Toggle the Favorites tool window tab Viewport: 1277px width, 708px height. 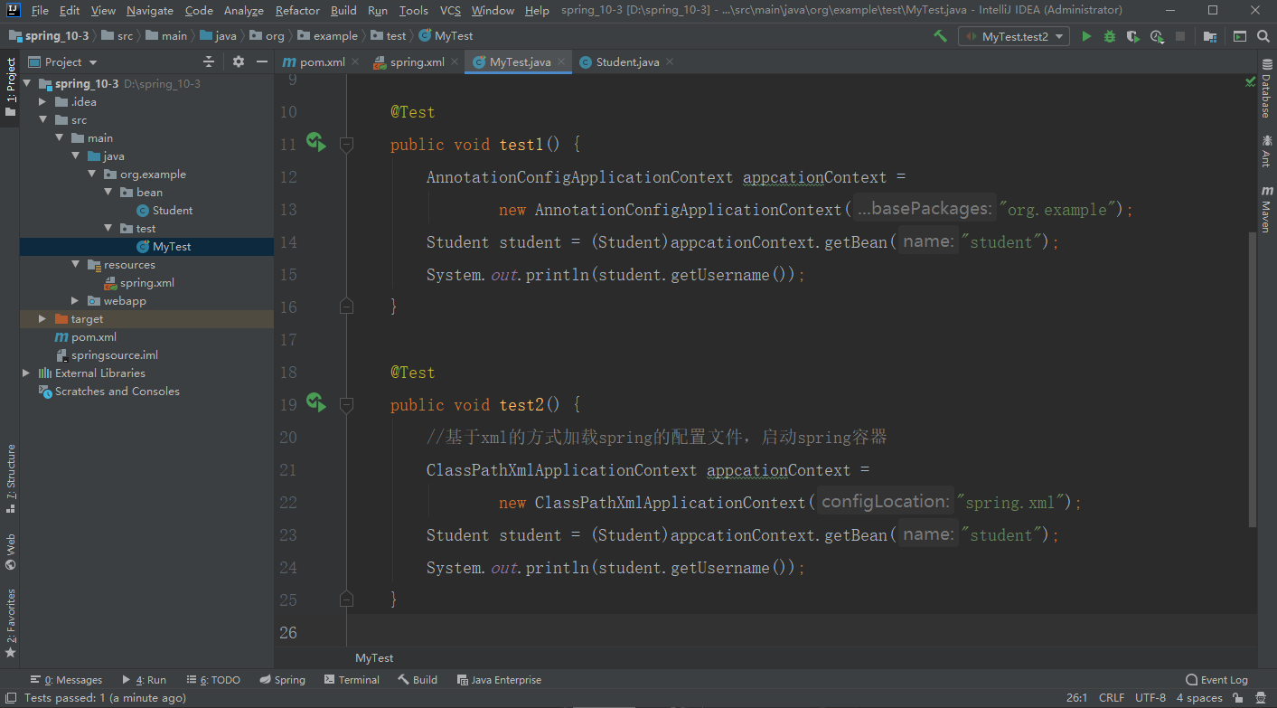click(10, 624)
